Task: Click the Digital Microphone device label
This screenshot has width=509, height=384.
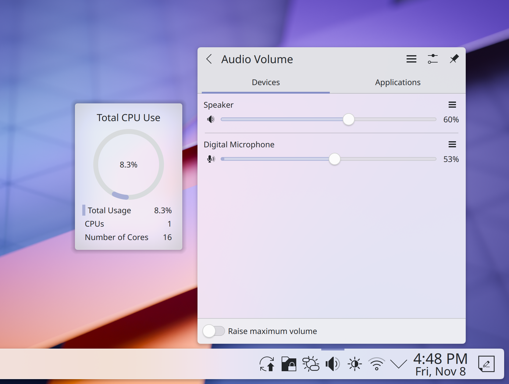Action: [239, 145]
